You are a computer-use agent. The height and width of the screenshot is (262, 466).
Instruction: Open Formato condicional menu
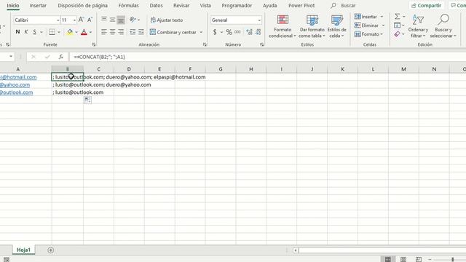coord(283,26)
